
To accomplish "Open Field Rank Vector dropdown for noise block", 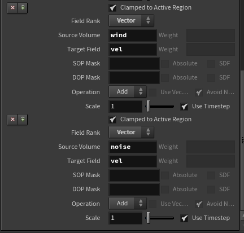I will (131, 132).
